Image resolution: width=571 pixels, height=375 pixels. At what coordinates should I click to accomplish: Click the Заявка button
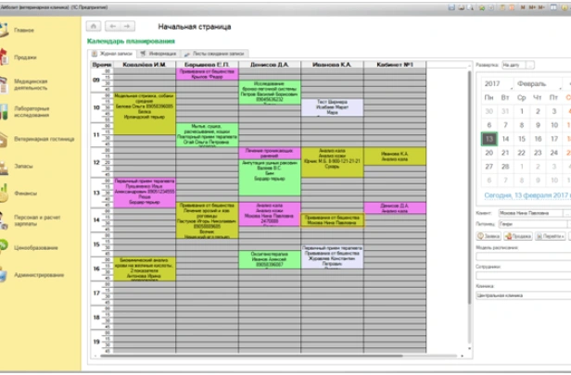coord(489,236)
